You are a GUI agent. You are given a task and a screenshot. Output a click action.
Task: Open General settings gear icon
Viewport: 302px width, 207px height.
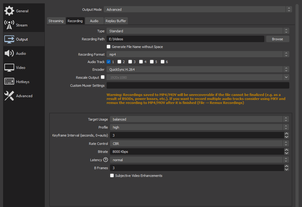[9, 11]
